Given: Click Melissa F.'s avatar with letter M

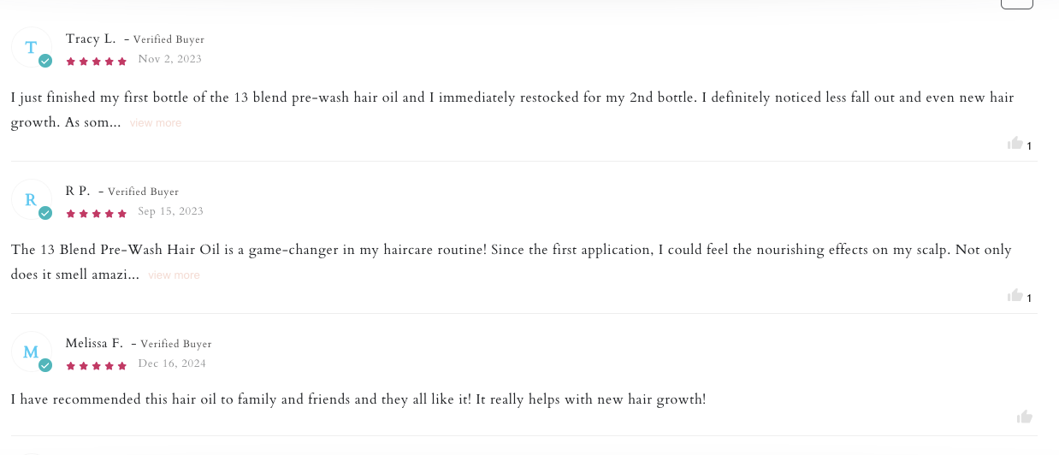Looking at the screenshot, I should tap(31, 352).
